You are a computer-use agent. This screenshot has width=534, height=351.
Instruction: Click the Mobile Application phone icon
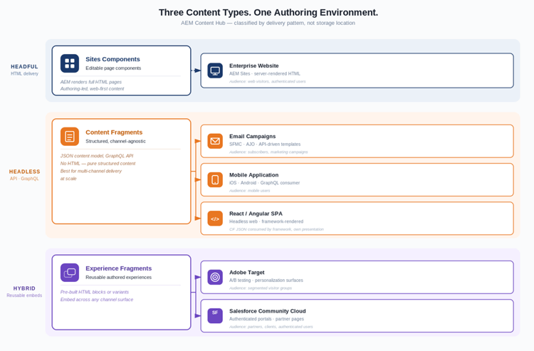[x=215, y=179]
